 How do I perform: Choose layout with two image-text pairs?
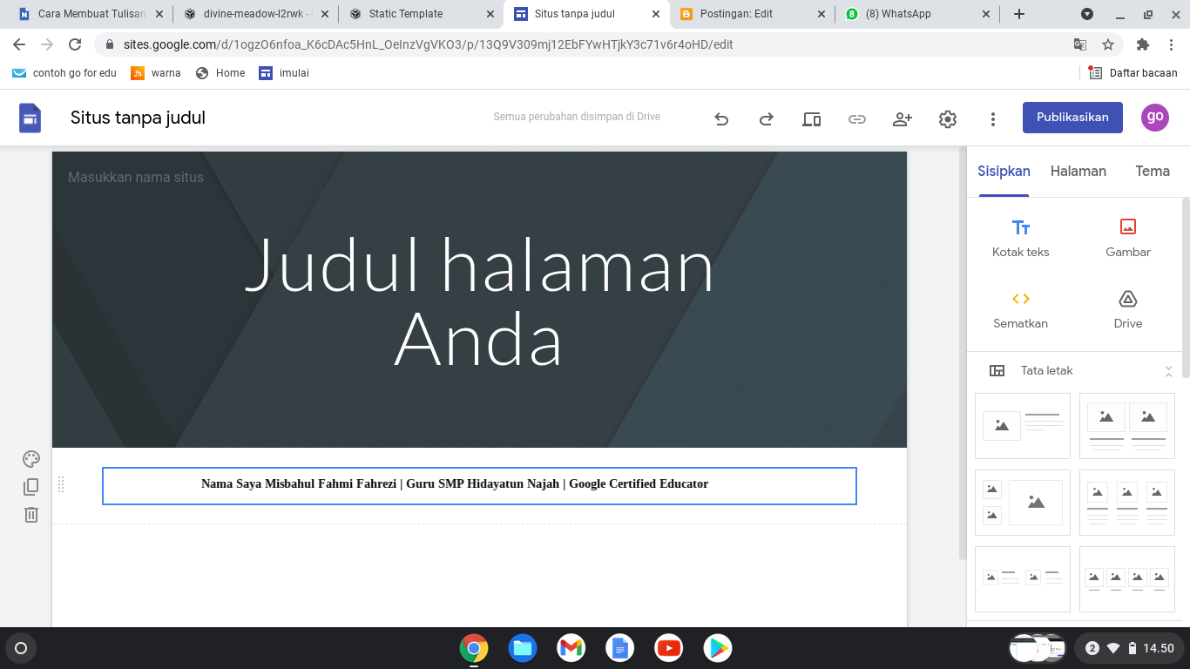pyautogui.click(x=1023, y=579)
